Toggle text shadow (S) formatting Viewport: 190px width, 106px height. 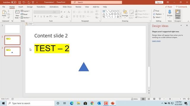click(x=44, y=16)
